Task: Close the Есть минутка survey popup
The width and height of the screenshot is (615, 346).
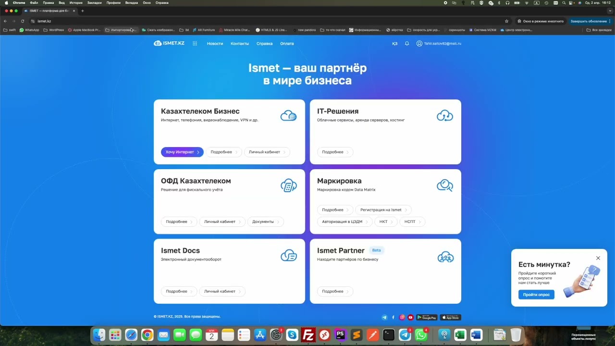Action: 598,258
